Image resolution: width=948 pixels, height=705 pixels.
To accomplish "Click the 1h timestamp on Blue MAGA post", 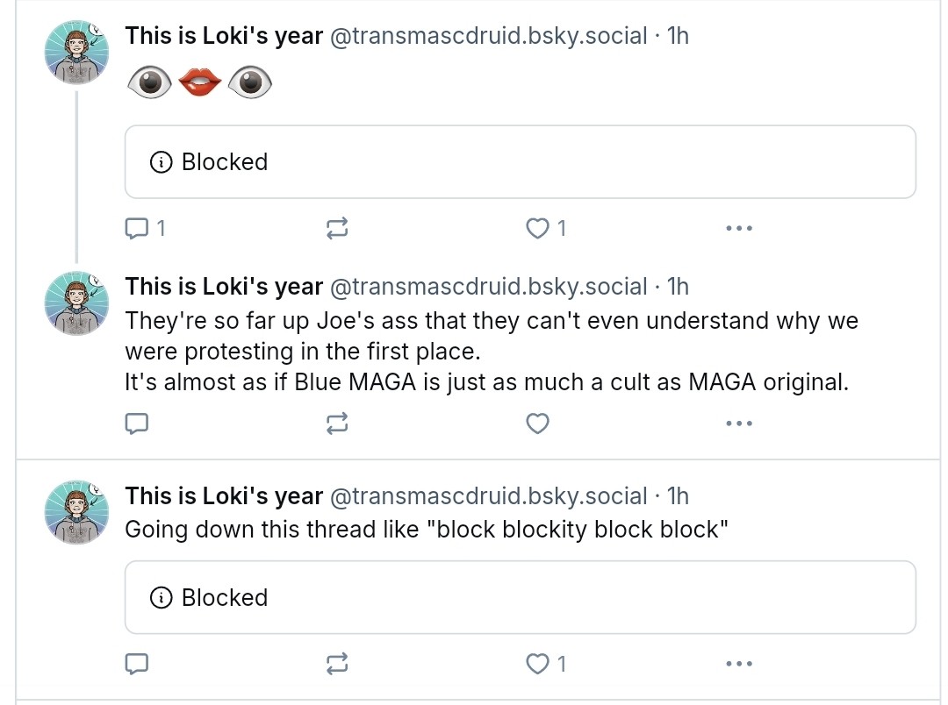I will (x=678, y=287).
